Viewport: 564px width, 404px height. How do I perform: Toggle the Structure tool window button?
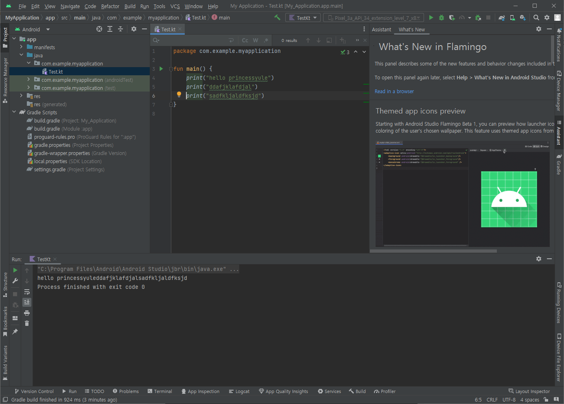tap(5, 284)
